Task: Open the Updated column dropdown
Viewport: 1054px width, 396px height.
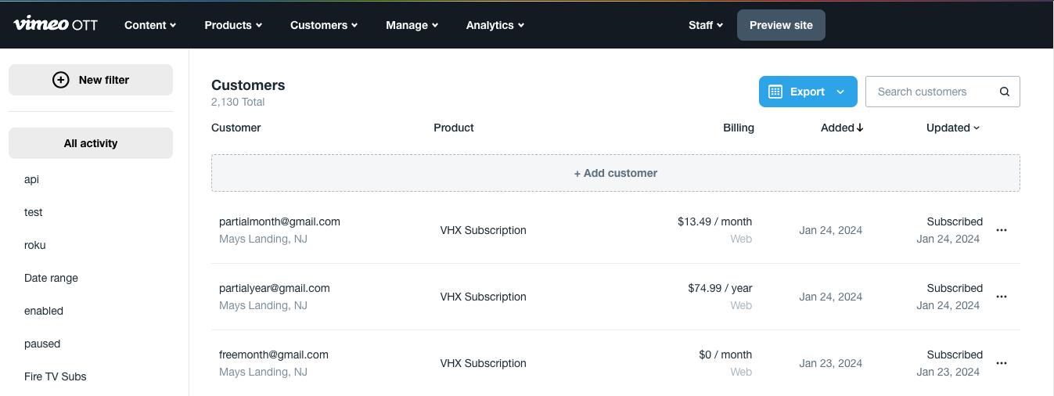Action: click(x=952, y=128)
